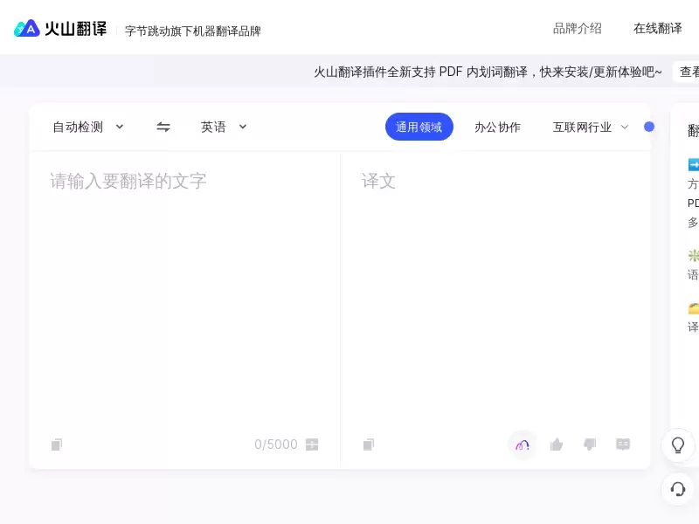Swap source and target languages
The image size is (699, 524).
click(x=163, y=127)
